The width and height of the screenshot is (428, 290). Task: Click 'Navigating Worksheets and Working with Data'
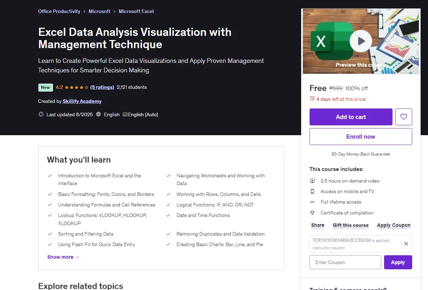pos(221,179)
